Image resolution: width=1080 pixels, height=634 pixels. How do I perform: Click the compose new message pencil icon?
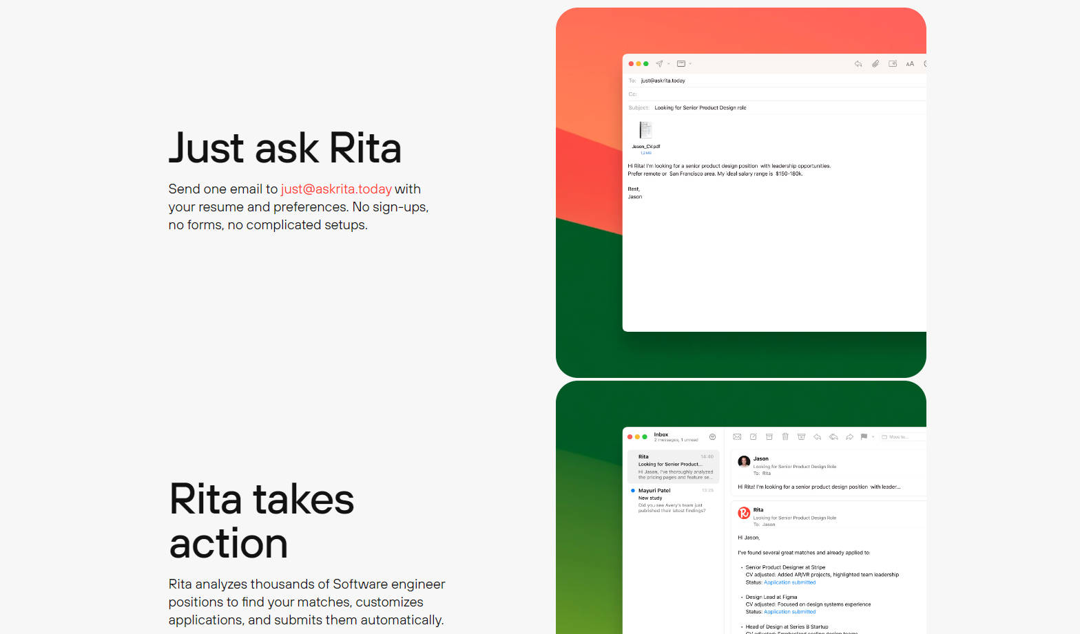[753, 437]
